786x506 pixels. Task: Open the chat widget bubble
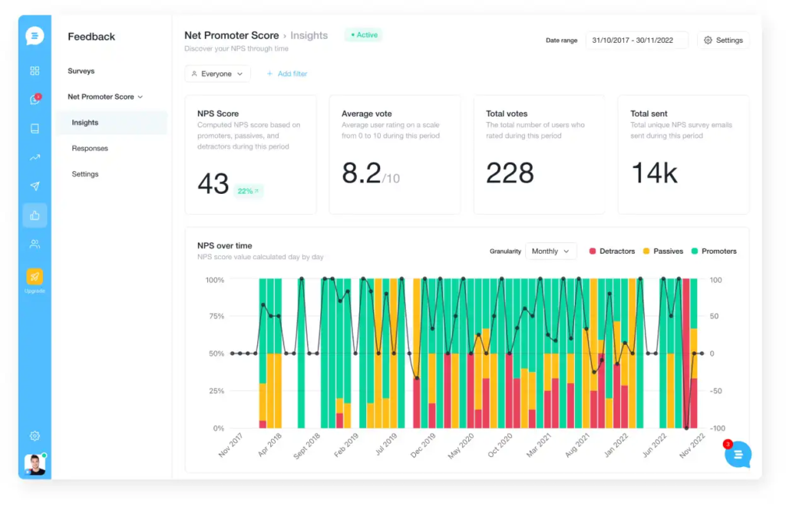[738, 455]
